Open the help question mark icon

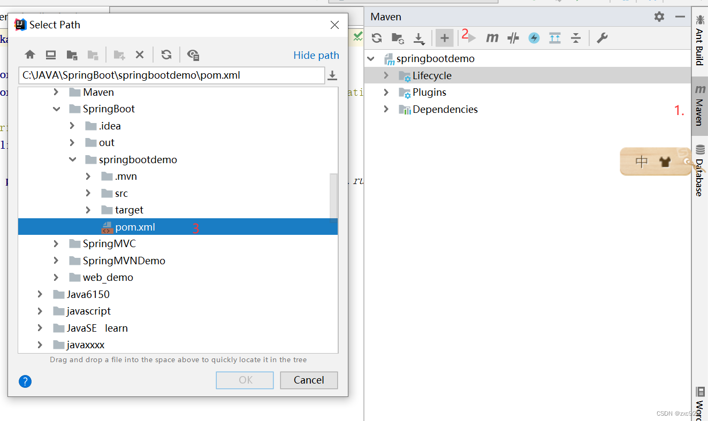[x=25, y=381]
